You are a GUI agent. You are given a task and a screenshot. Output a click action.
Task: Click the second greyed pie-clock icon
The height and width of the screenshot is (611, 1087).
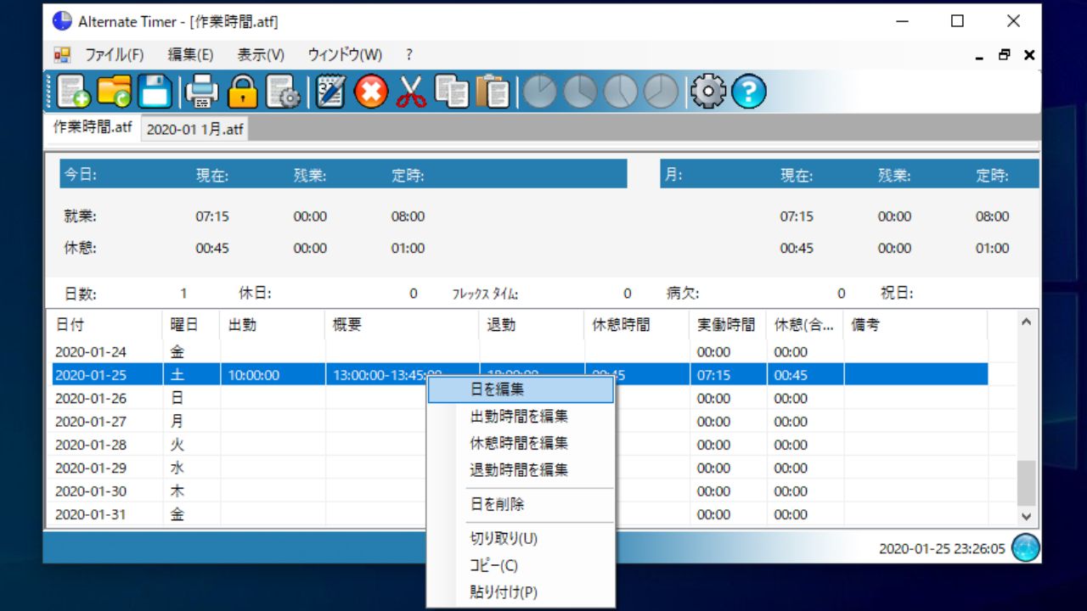(580, 92)
